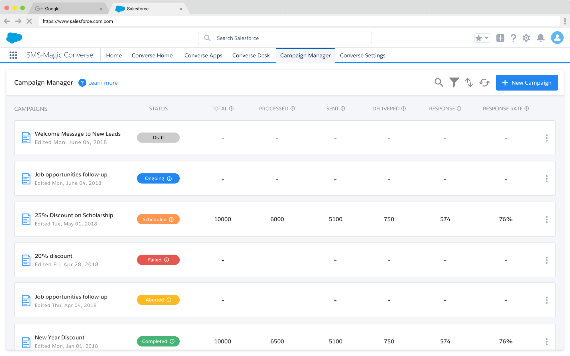Click the Aborted status badge info icon
The height and width of the screenshot is (356, 570).
pyautogui.click(x=169, y=300)
